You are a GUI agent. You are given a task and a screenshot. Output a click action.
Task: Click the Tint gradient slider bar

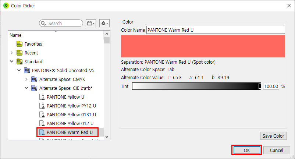pos(196,86)
